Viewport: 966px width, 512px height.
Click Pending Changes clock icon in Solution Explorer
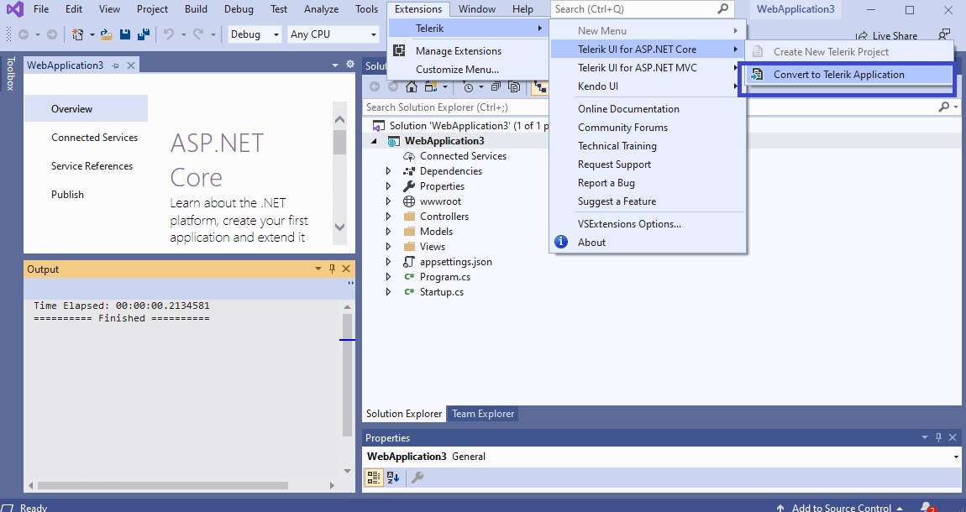[x=468, y=86]
